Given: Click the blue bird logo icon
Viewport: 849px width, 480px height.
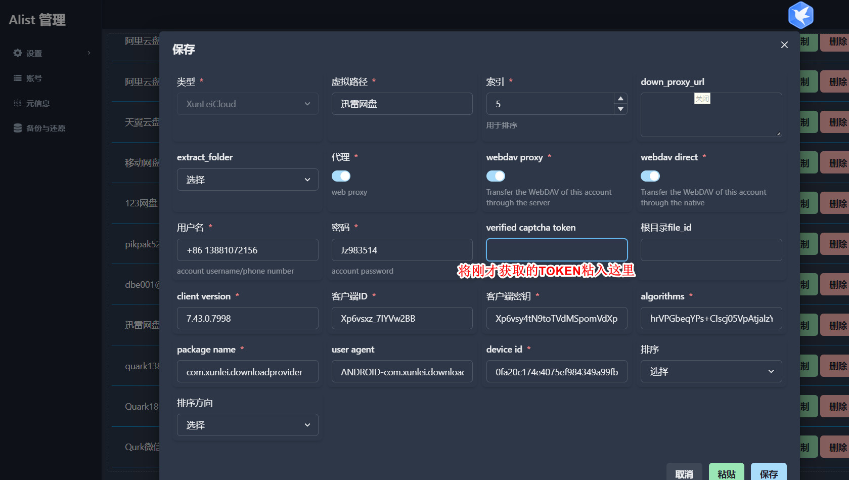Looking at the screenshot, I should point(801,15).
